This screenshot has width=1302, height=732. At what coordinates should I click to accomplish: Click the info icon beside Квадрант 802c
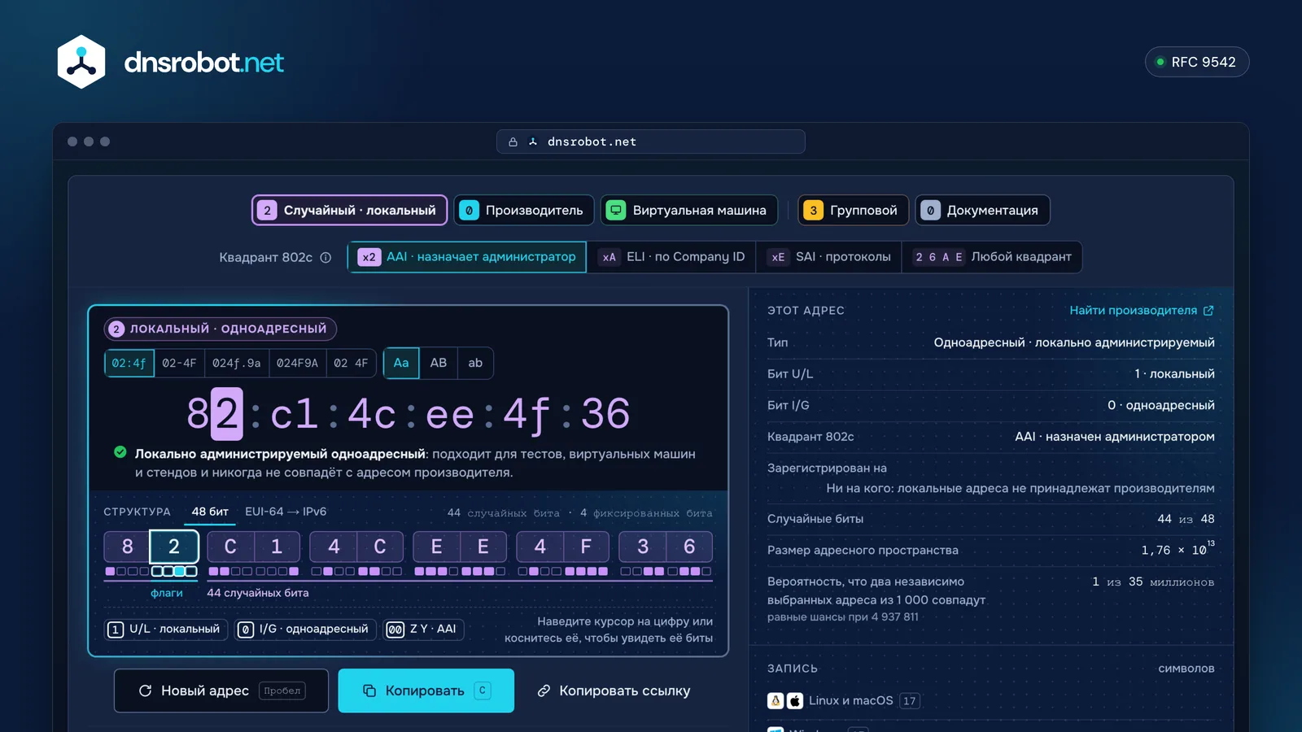pos(325,258)
